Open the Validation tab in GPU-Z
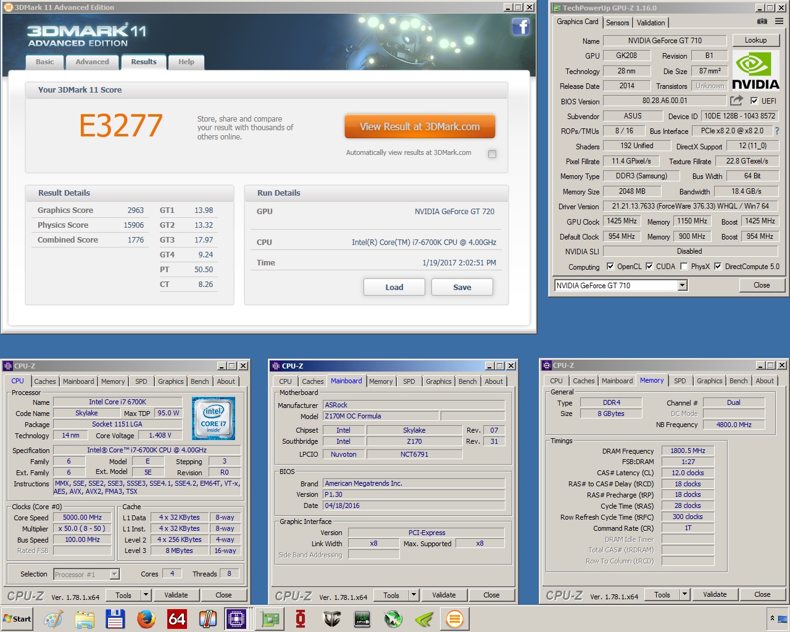 [651, 23]
